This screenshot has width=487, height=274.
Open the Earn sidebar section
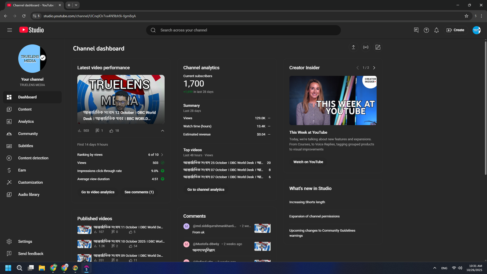click(x=22, y=170)
